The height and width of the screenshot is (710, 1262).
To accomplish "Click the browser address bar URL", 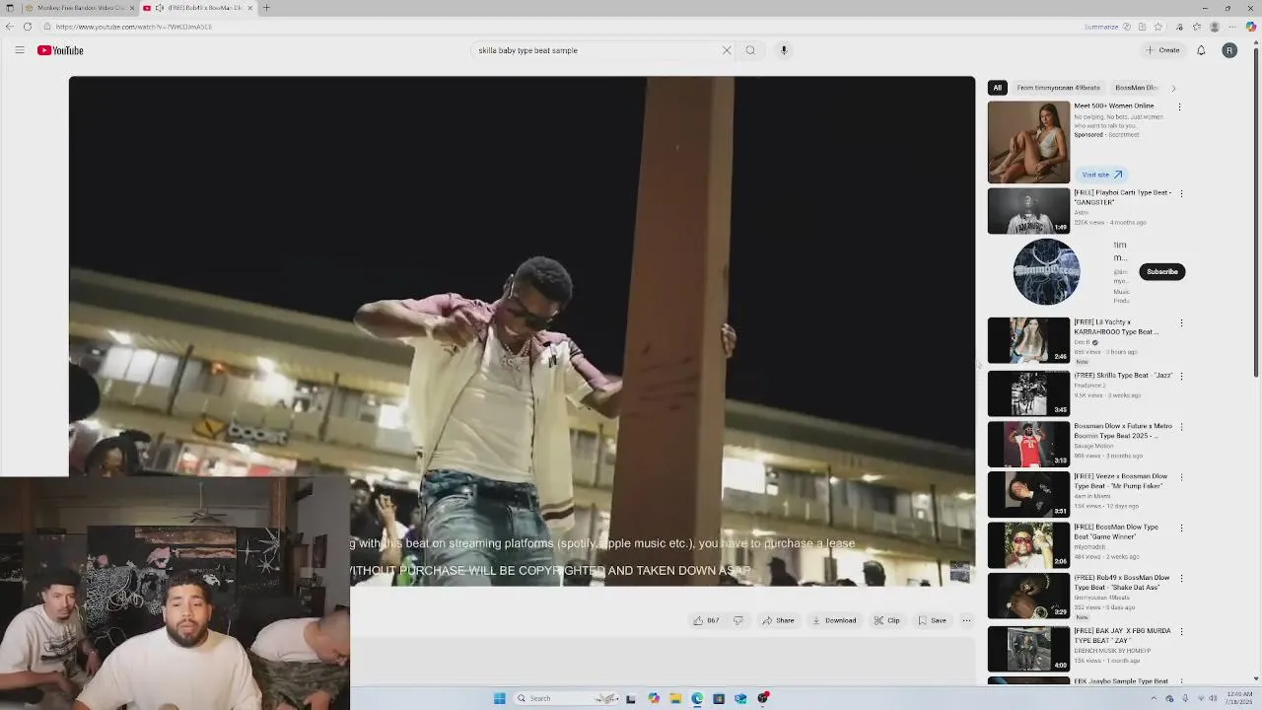I will point(134,27).
